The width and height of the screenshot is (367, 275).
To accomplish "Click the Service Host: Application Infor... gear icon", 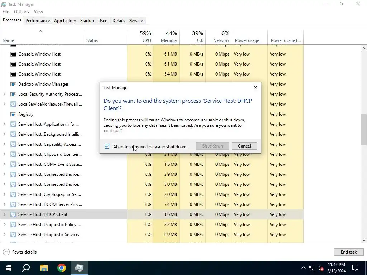I will 13,124.
